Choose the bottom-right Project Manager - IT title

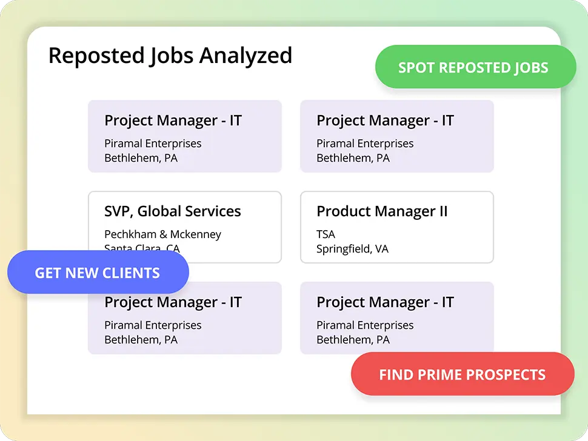click(385, 302)
